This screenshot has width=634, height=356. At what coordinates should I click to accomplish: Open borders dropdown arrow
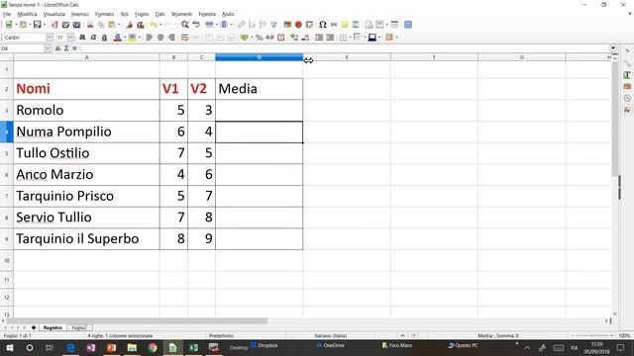[350, 38]
